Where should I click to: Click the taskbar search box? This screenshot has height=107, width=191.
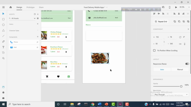pyautogui.click(x=31, y=104)
